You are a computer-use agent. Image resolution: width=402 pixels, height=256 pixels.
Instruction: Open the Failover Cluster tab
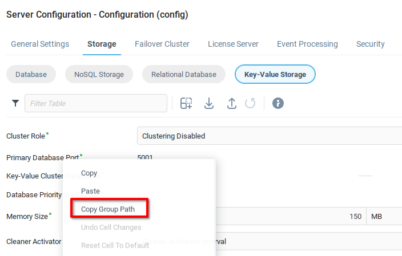pyautogui.click(x=162, y=44)
